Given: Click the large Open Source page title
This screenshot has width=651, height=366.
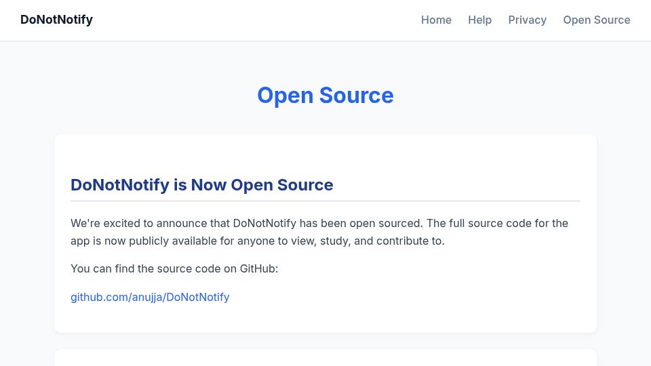Looking at the screenshot, I should click(325, 96).
